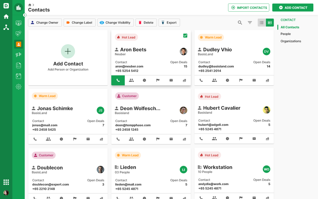Viewport: 318px width, 199px height.
Task: Open the home icon in far-left rail
Action: (6, 17)
